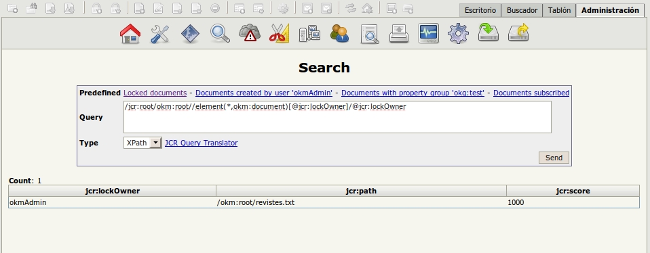Open the document with magnifier icon
Screen dimensions: 650x253
click(x=369, y=34)
